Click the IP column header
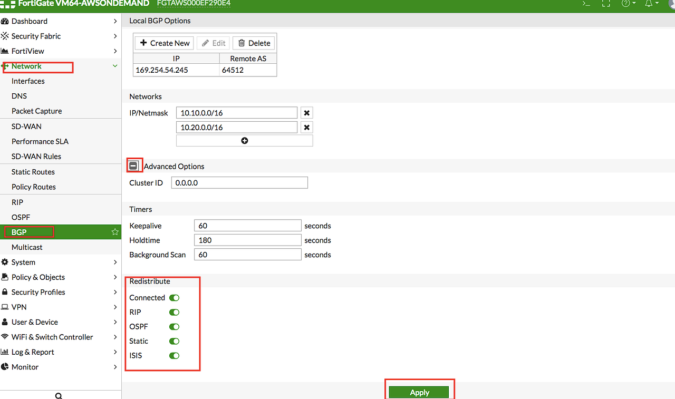Image resolution: width=675 pixels, height=399 pixels. (176, 59)
